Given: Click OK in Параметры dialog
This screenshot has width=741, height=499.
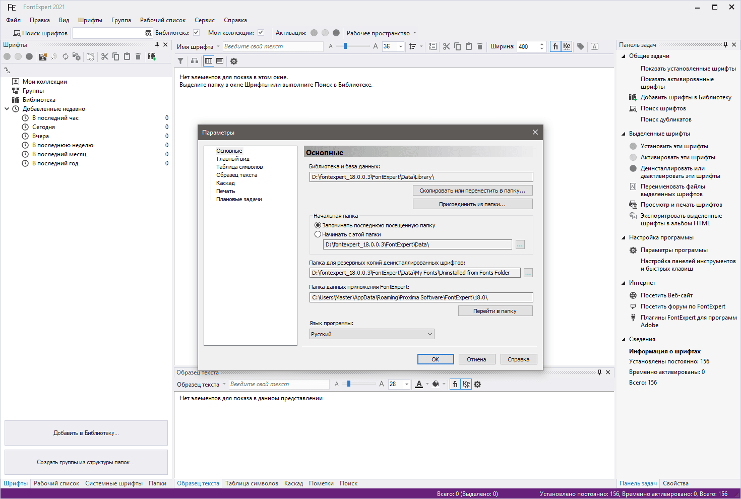Looking at the screenshot, I should [x=436, y=359].
